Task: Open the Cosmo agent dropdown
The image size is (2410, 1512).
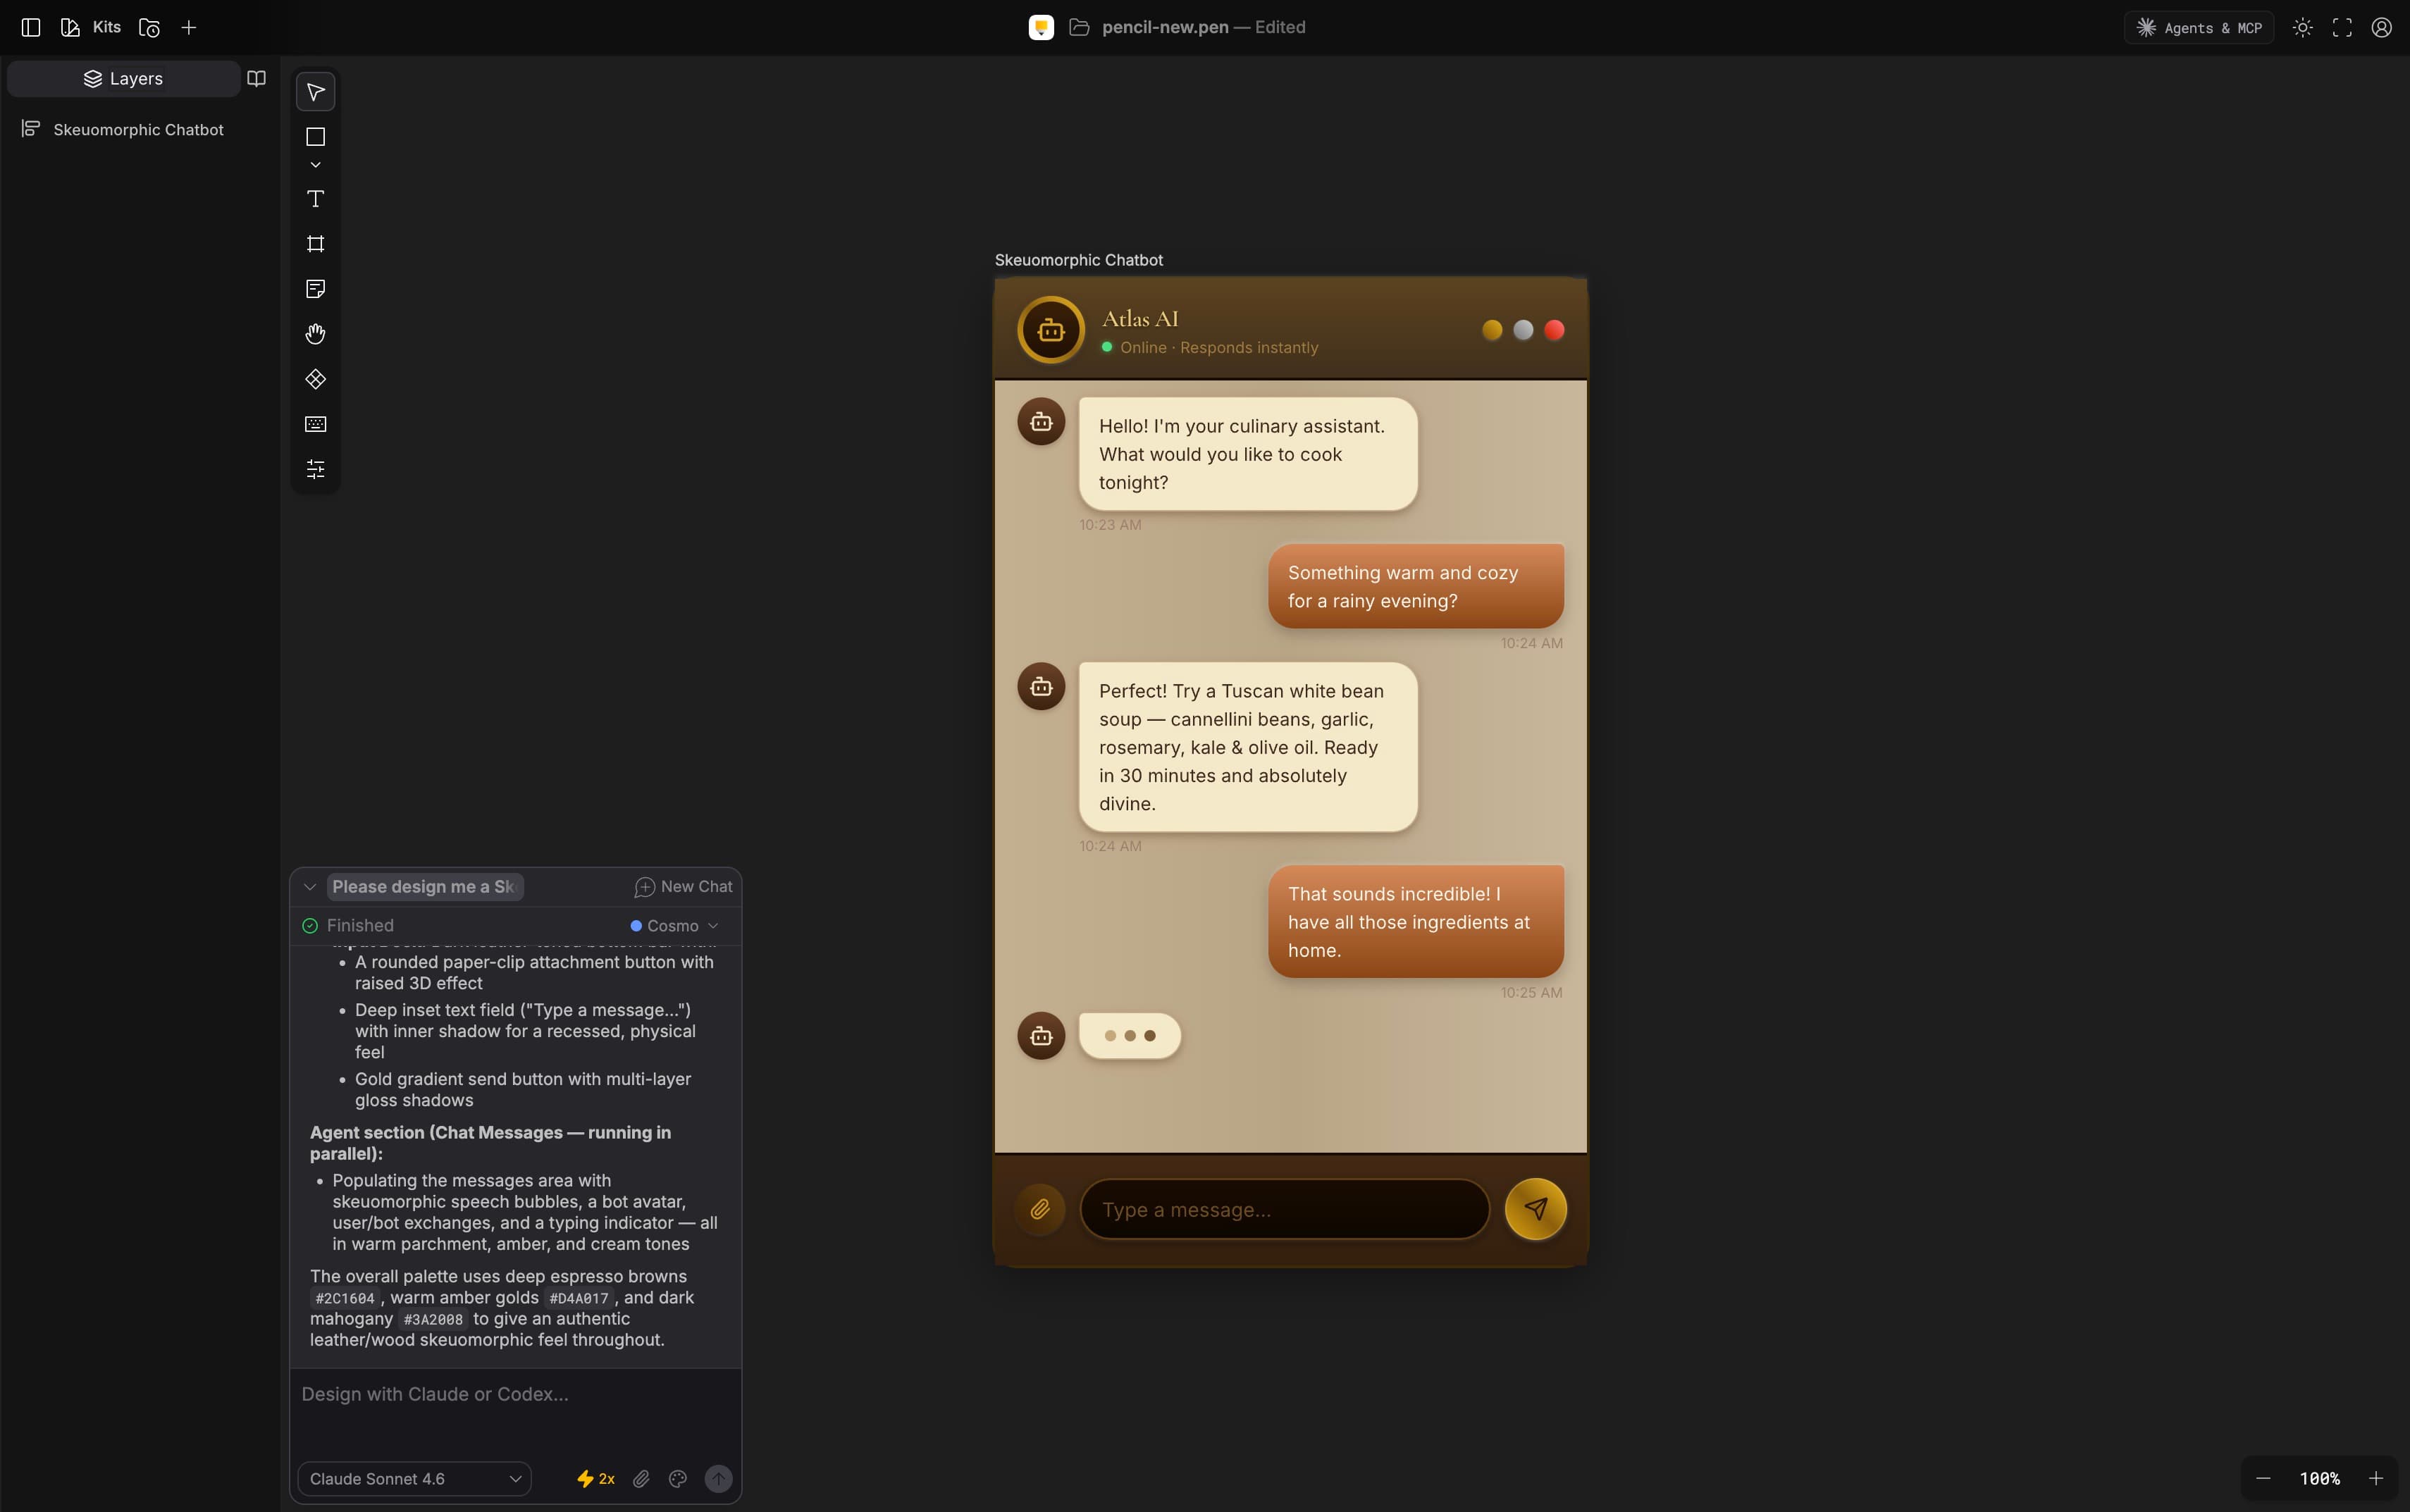Action: point(674,925)
